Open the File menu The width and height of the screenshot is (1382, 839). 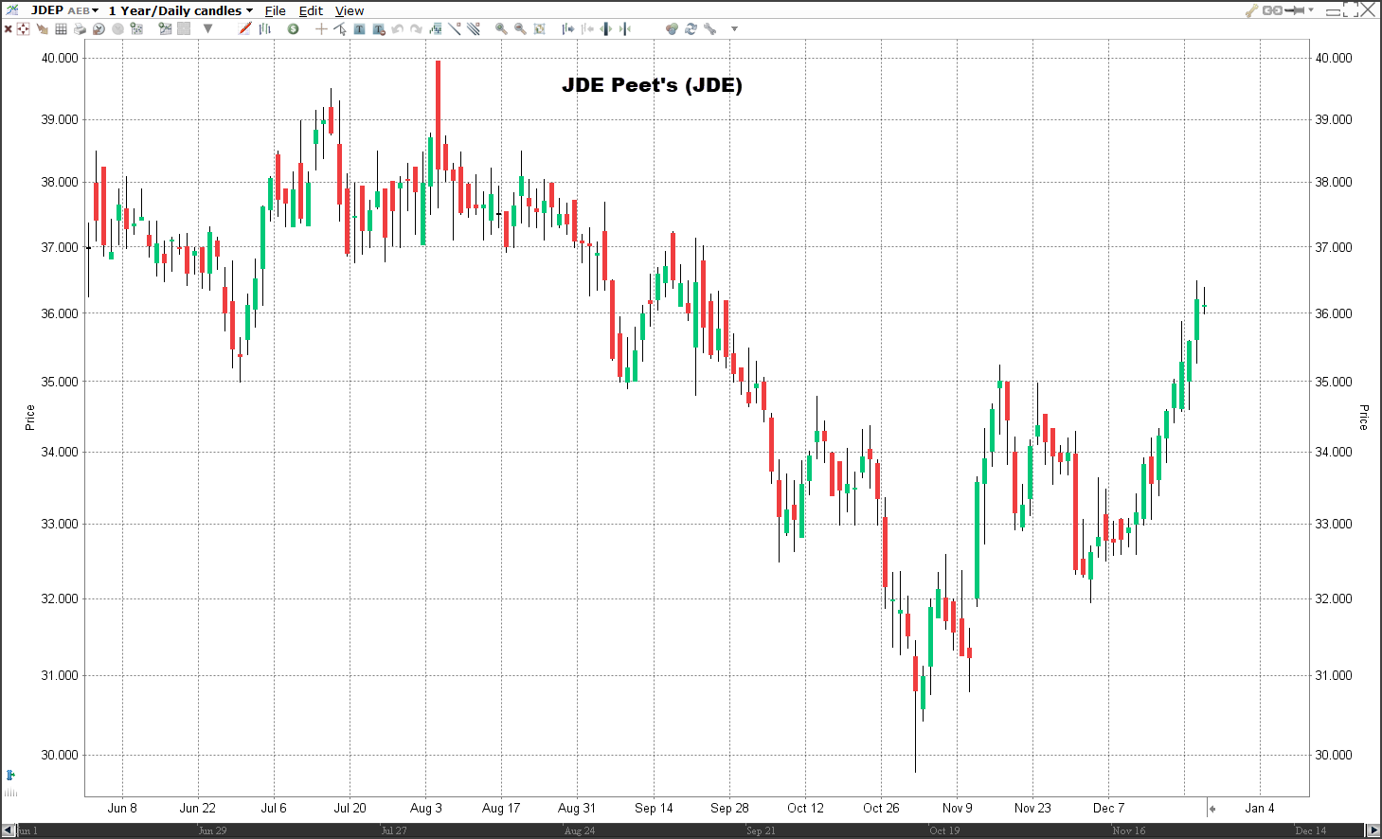pyautogui.click(x=275, y=10)
